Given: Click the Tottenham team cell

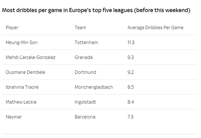Looking at the screenshot, I should [86, 42].
